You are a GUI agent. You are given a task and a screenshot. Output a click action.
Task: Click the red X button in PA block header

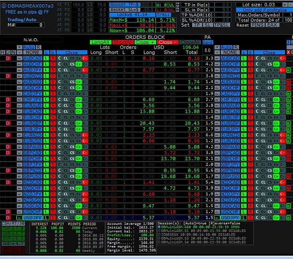(x=288, y=52)
